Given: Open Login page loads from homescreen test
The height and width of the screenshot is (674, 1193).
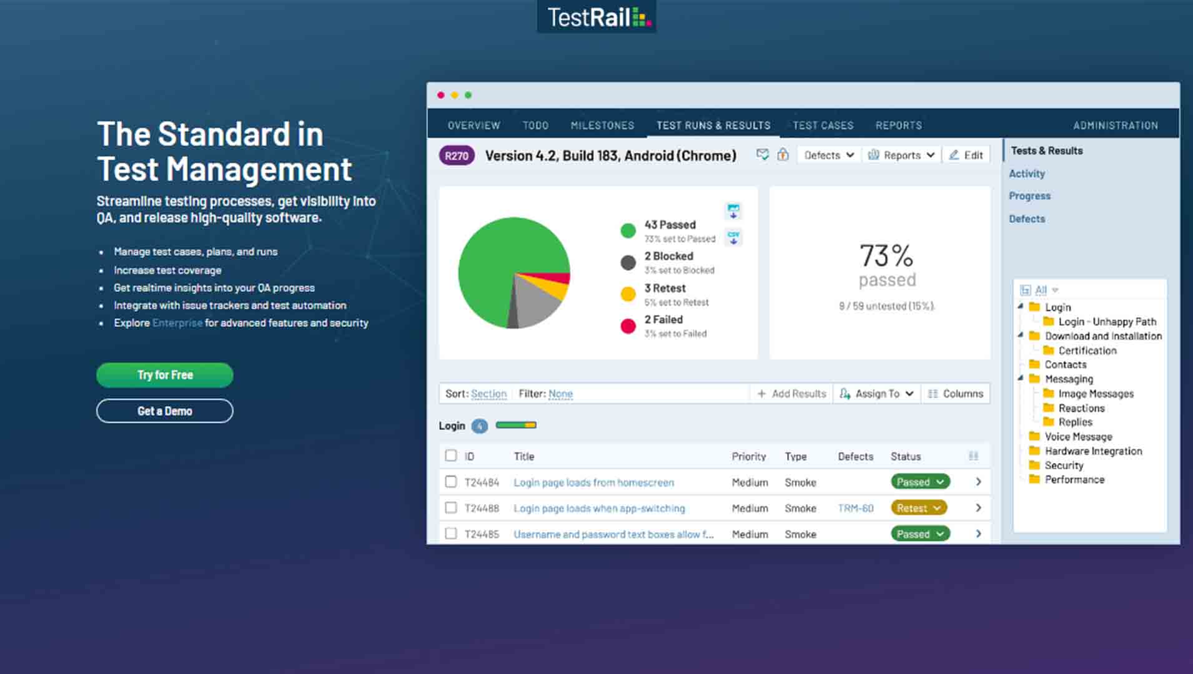Looking at the screenshot, I should tap(594, 482).
